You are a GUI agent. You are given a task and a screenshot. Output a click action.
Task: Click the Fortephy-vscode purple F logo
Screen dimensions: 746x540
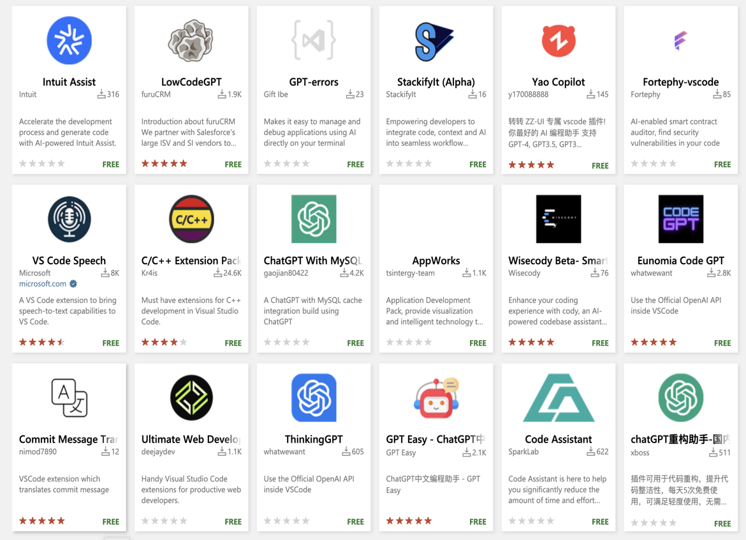[680, 40]
